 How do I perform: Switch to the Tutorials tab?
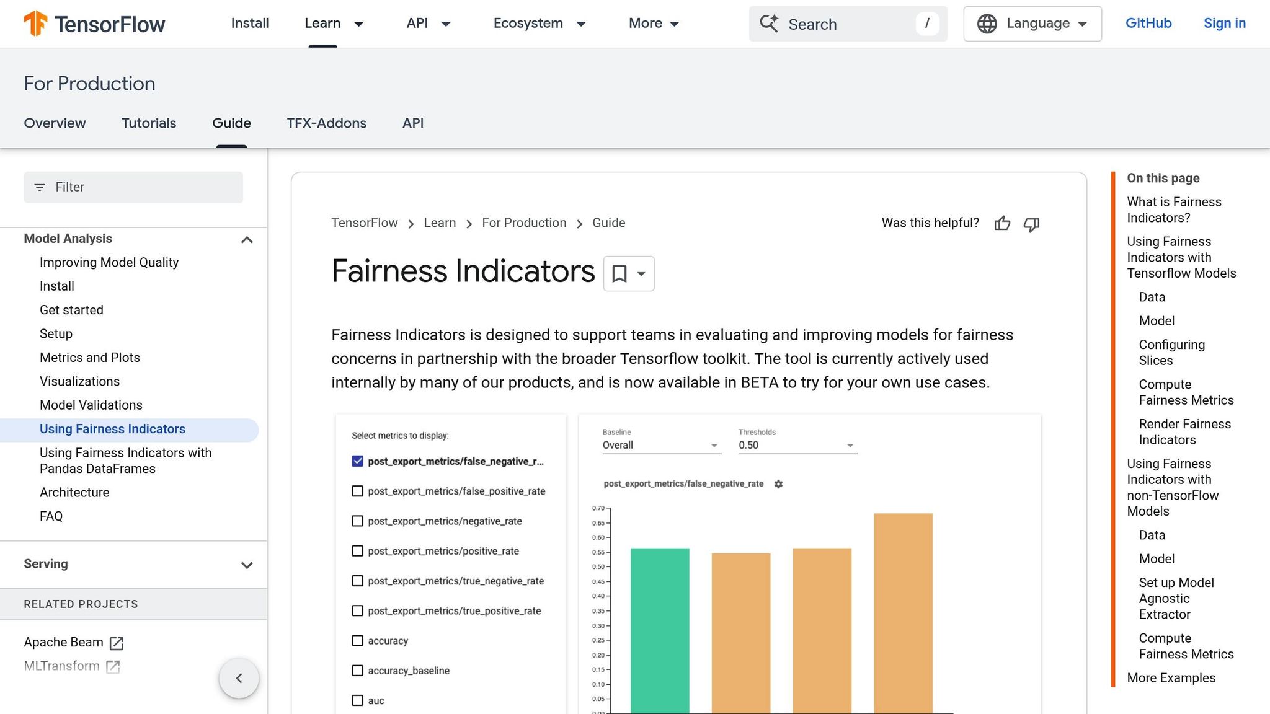pos(149,123)
